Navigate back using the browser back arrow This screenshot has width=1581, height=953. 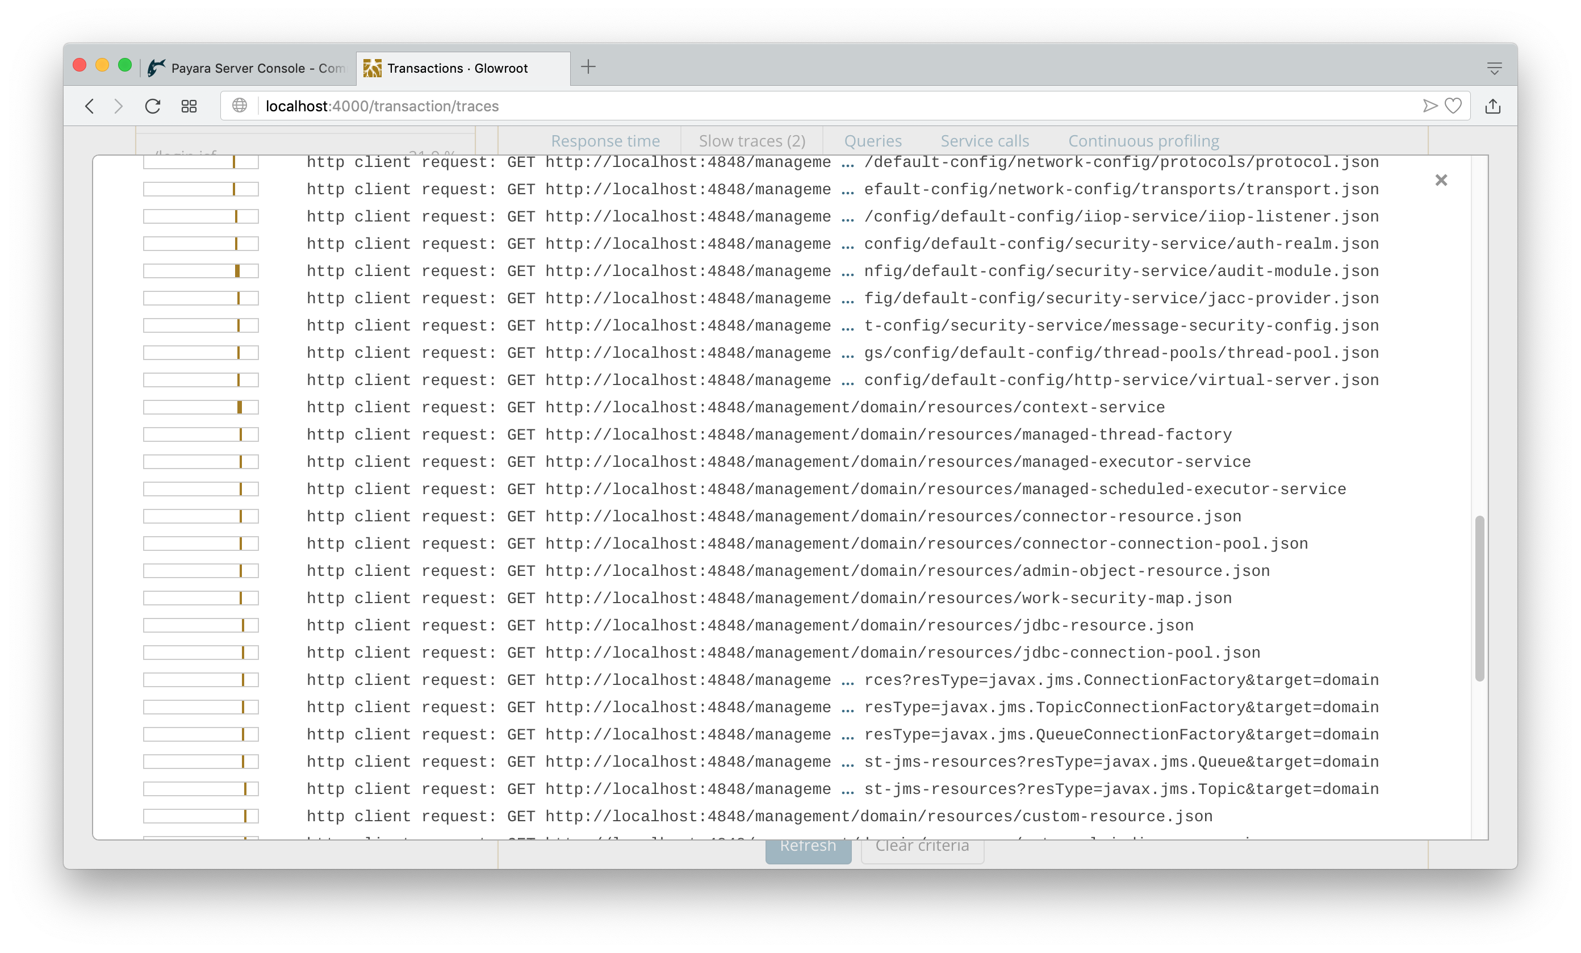tap(90, 106)
